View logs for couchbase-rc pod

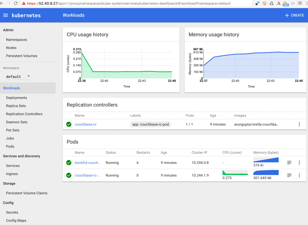(289, 175)
